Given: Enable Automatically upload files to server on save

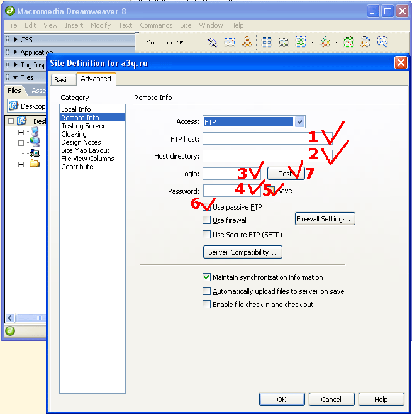Looking at the screenshot, I should pos(207,291).
